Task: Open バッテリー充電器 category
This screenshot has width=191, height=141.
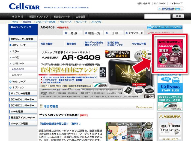Action: 23,93
